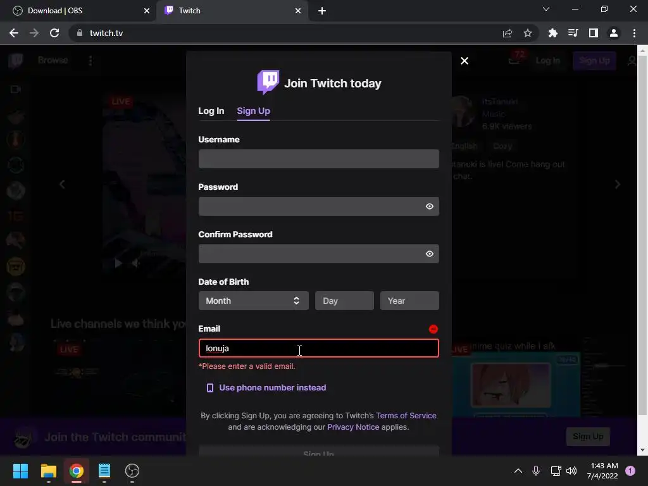
Task: Click the scrollbar down arrow of the page
Action: pos(642,450)
